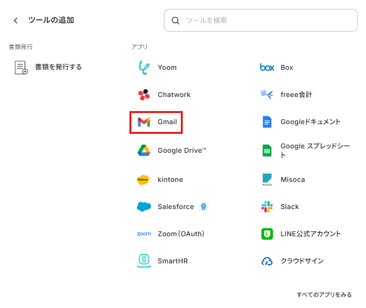Screen dimensions: 366x308
Task: Choose Google スプレッドシート text label
Action: [315, 150]
